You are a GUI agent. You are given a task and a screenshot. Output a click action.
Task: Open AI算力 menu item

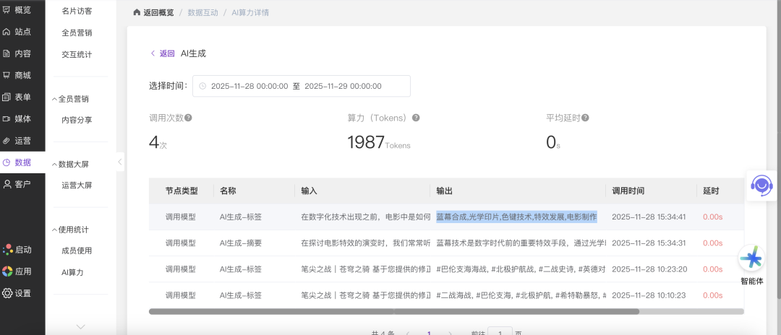coord(72,272)
